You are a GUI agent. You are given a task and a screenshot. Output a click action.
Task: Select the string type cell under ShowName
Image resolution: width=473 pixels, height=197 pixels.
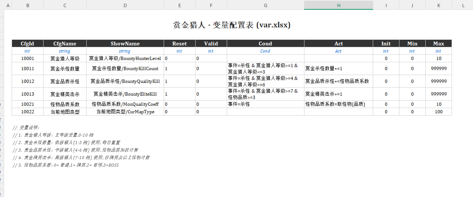(125, 51)
